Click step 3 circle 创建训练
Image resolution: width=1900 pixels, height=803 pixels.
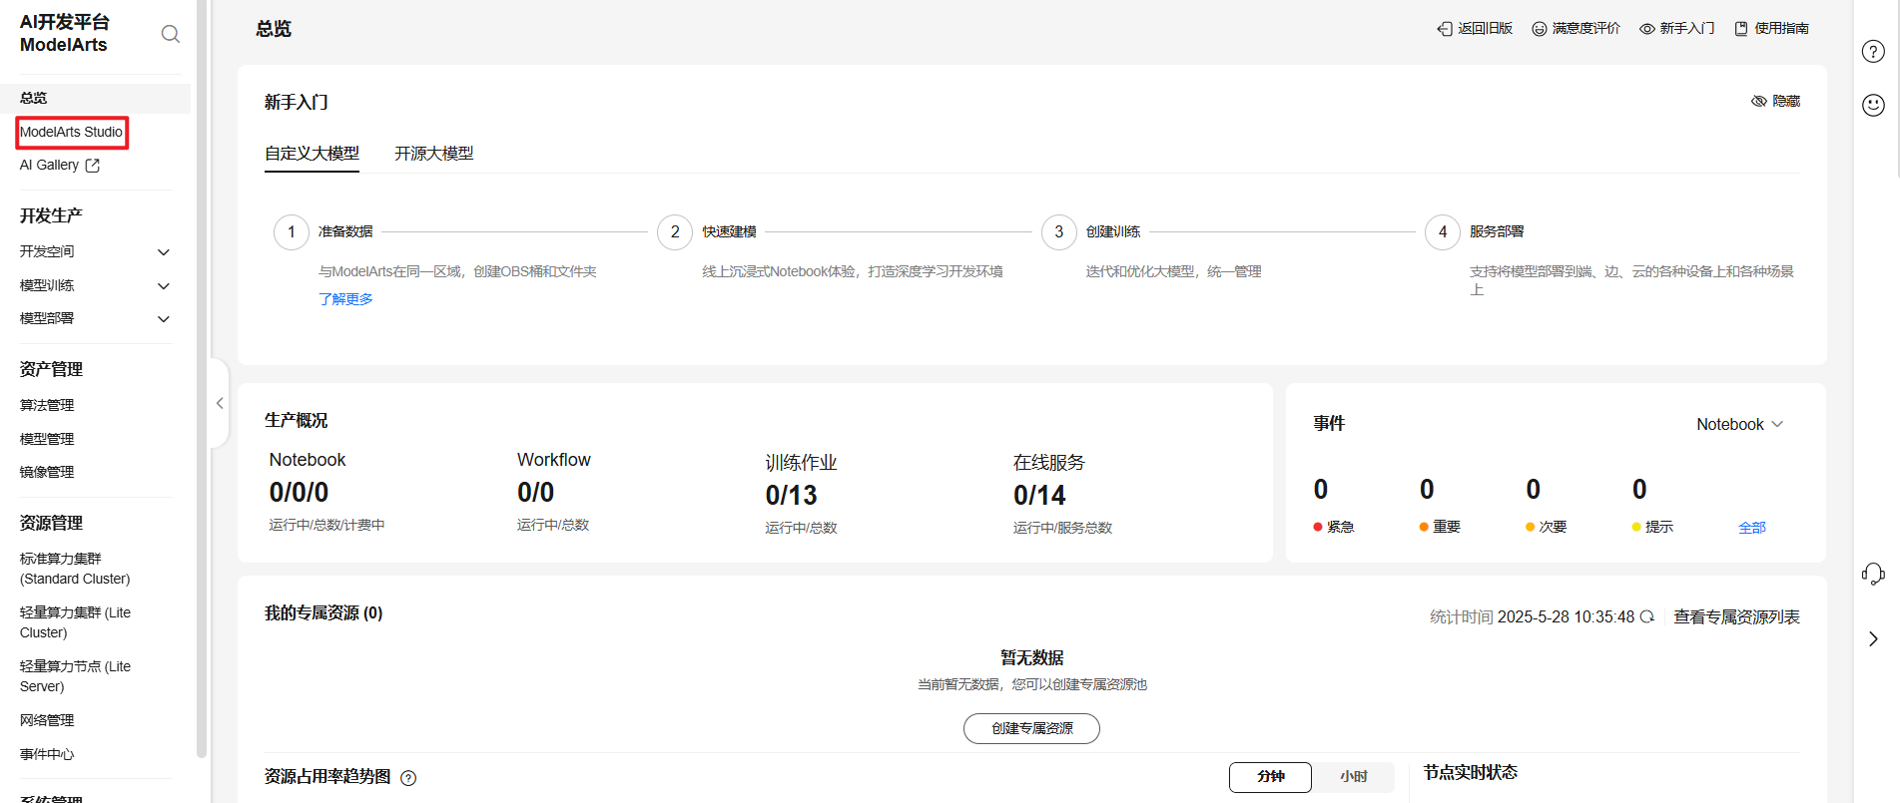1059,231
